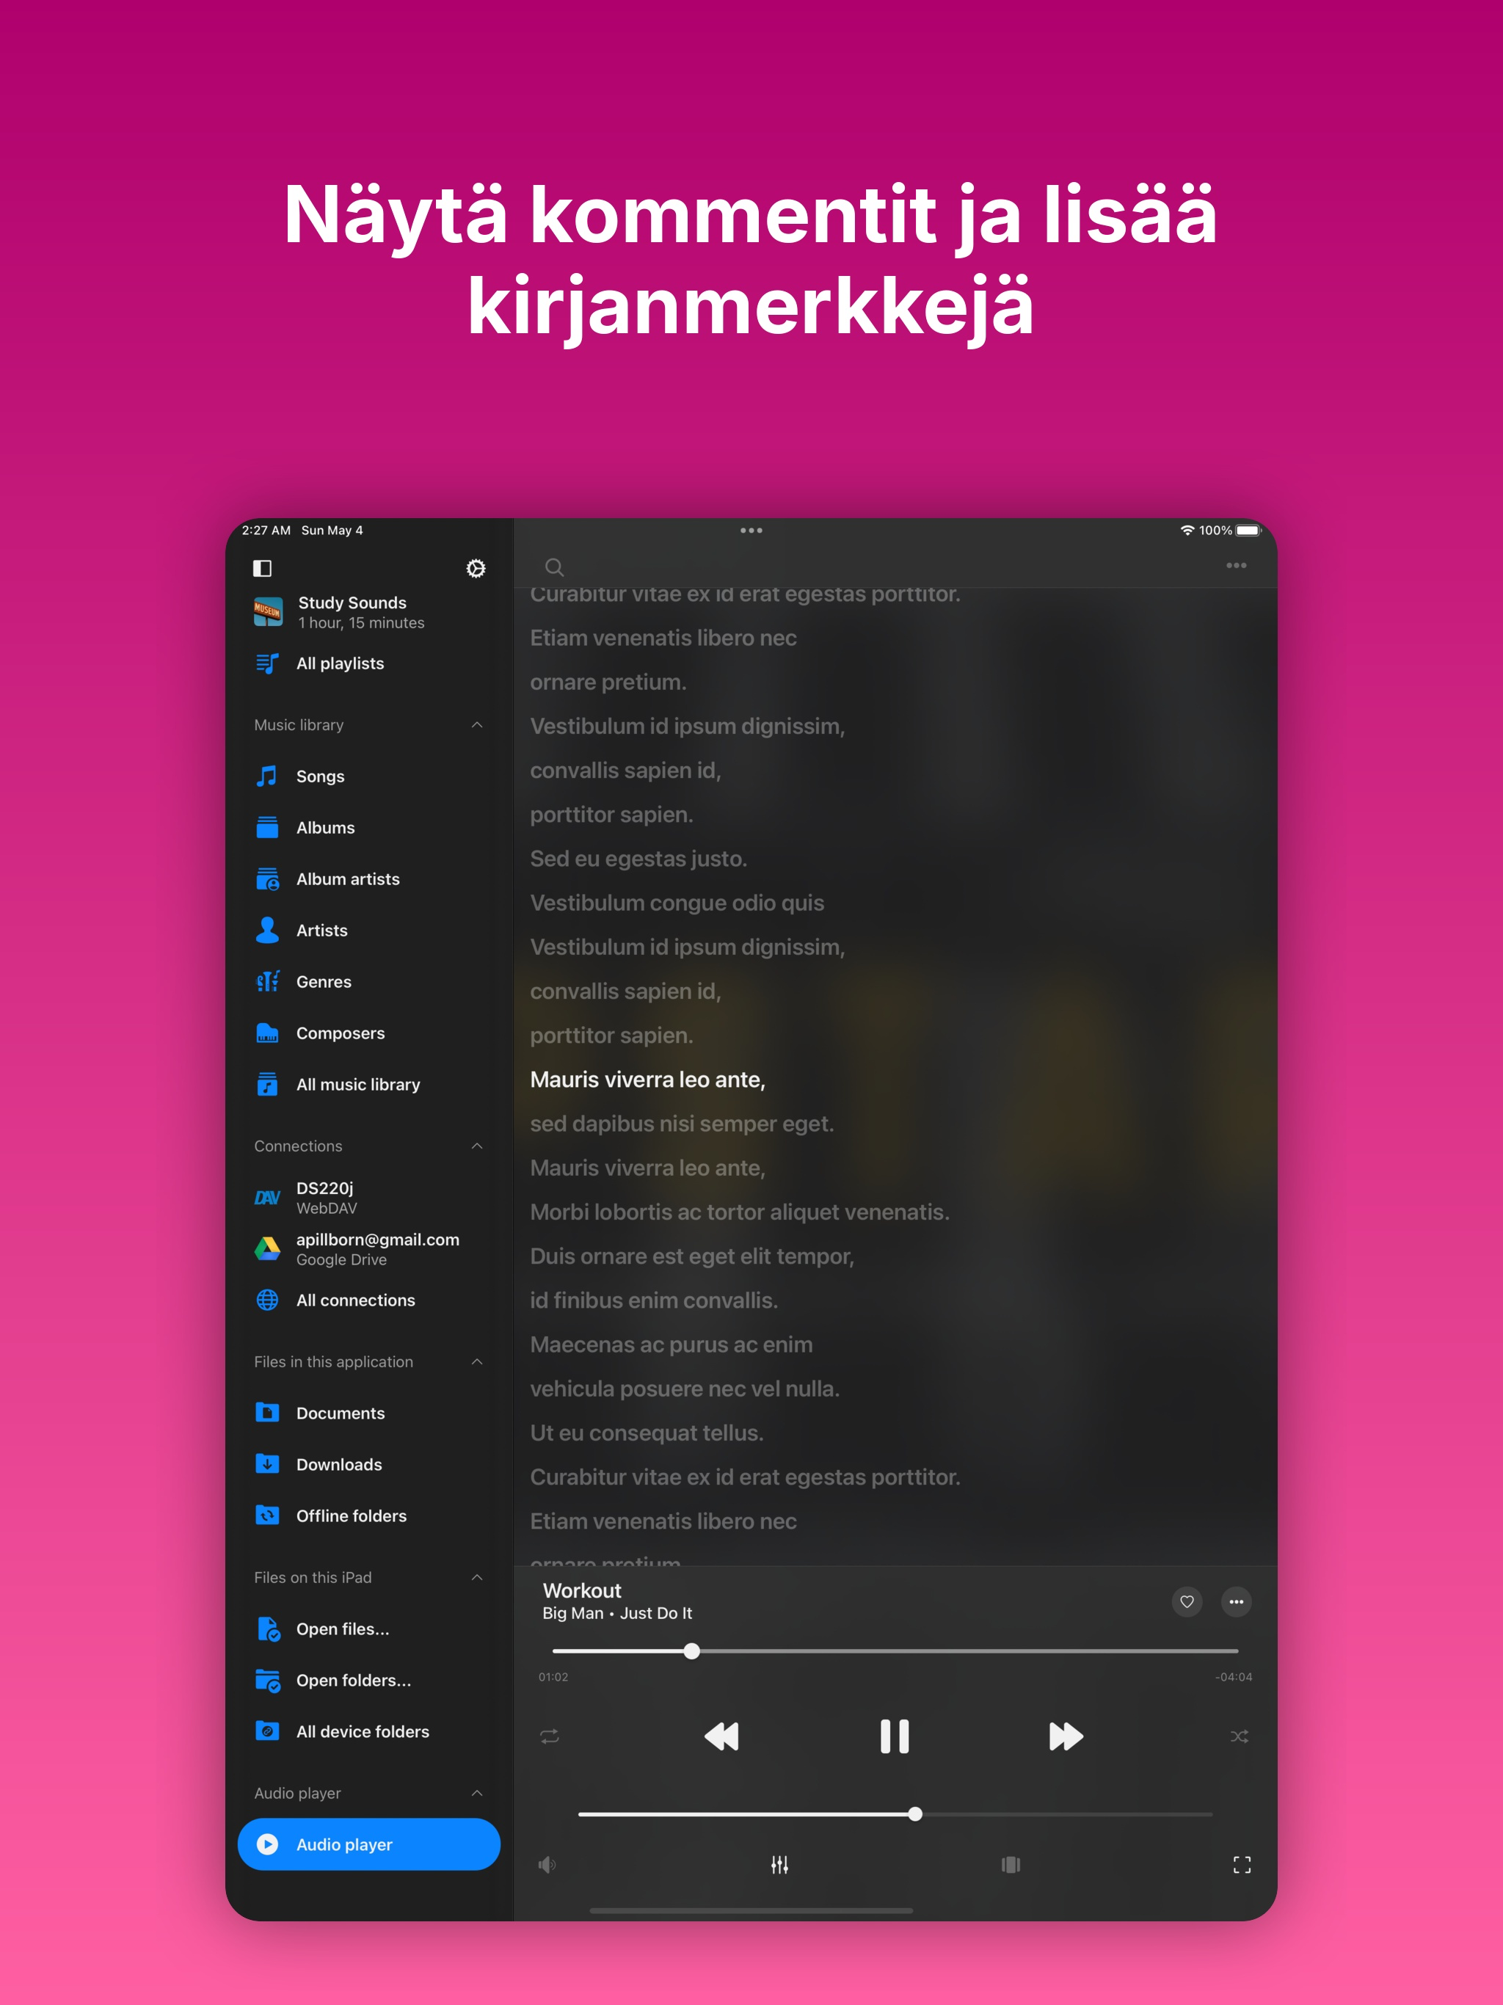This screenshot has width=1503, height=2005.
Task: Pause the current song
Action: [x=894, y=1736]
